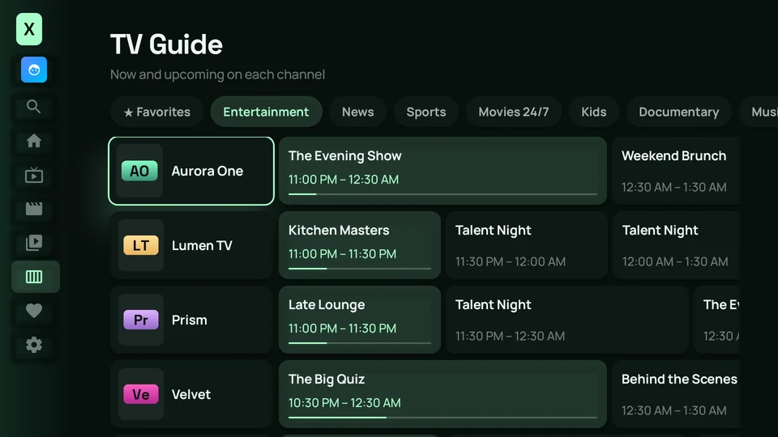The height and width of the screenshot is (437, 778).
Task: Select the Prism channel name
Action: [190, 320]
